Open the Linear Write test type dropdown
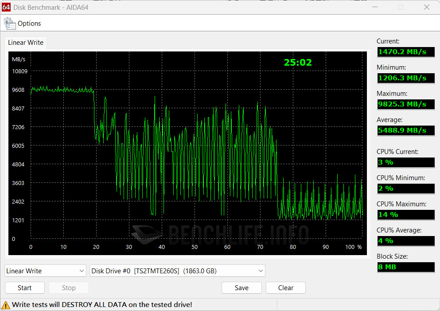 click(x=46, y=271)
